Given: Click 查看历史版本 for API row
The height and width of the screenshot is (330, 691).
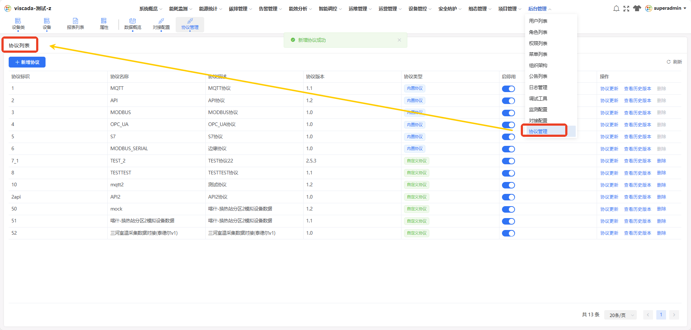Looking at the screenshot, I should [x=638, y=101].
